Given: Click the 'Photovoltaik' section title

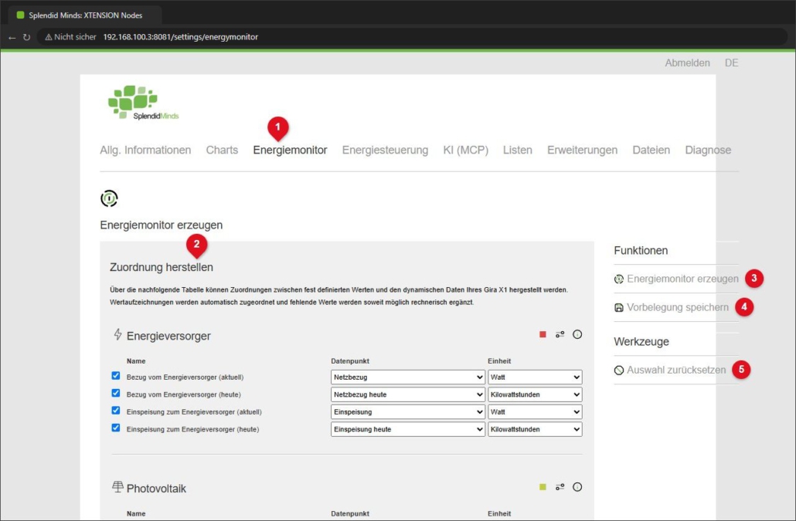Looking at the screenshot, I should coord(156,489).
